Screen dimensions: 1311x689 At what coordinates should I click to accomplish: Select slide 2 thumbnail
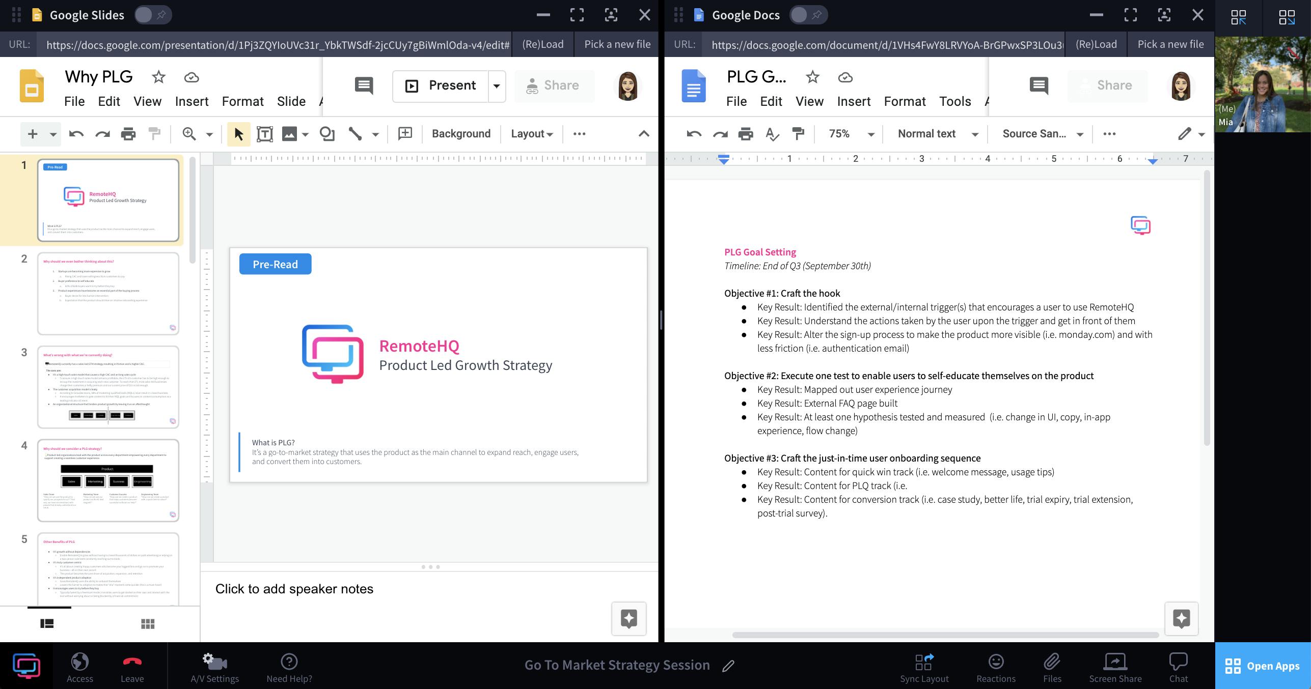click(108, 294)
